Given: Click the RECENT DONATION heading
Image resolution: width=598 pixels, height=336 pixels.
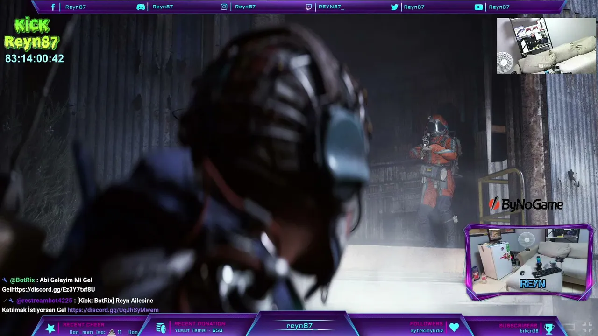Looking at the screenshot, I should pyautogui.click(x=200, y=323).
